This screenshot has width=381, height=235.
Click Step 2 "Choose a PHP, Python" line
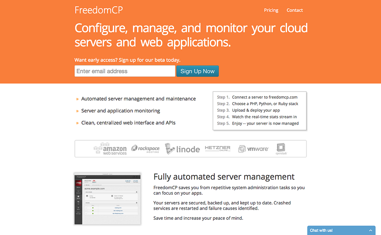258,104
